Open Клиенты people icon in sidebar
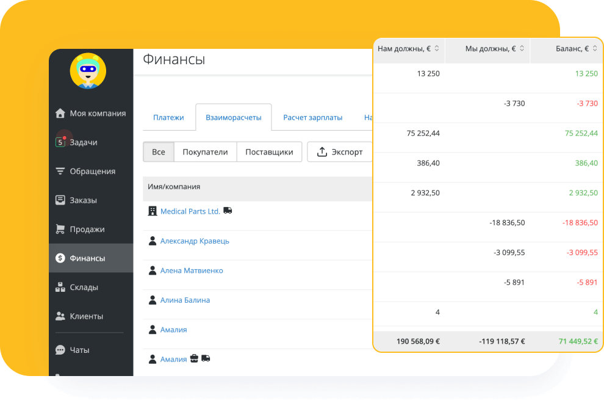The height and width of the screenshot is (420, 604). click(x=60, y=316)
